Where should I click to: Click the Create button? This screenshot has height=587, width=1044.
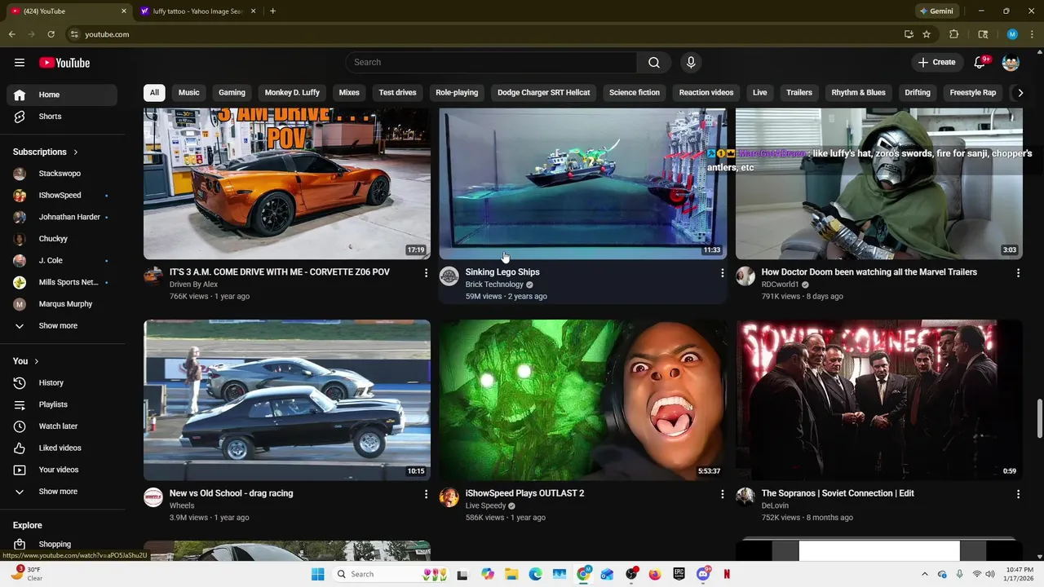(x=936, y=63)
